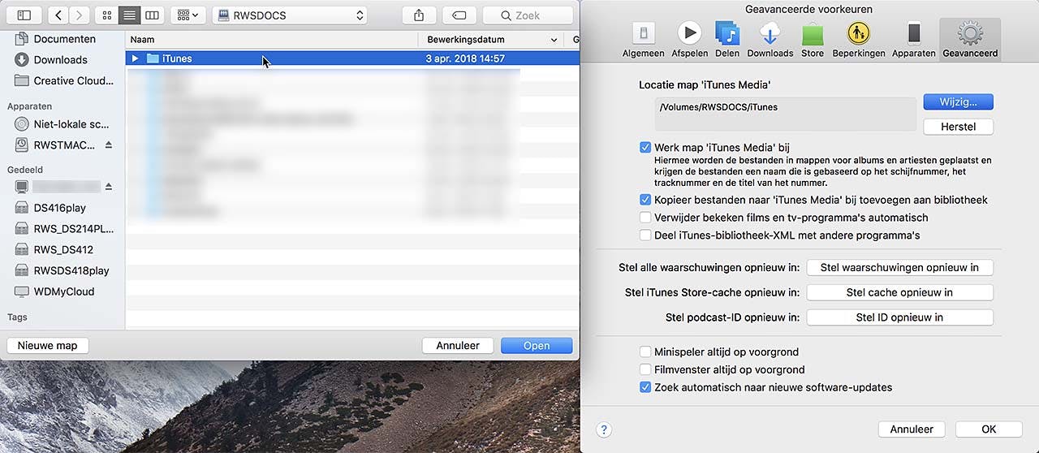Click the tags button in the file dialog toolbar
Image resolution: width=1039 pixels, height=453 pixels.
point(459,15)
